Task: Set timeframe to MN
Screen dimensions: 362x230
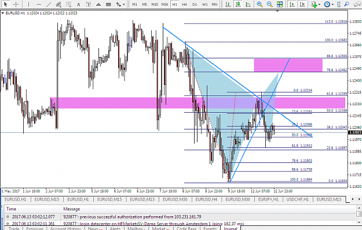Action: pos(214,4)
